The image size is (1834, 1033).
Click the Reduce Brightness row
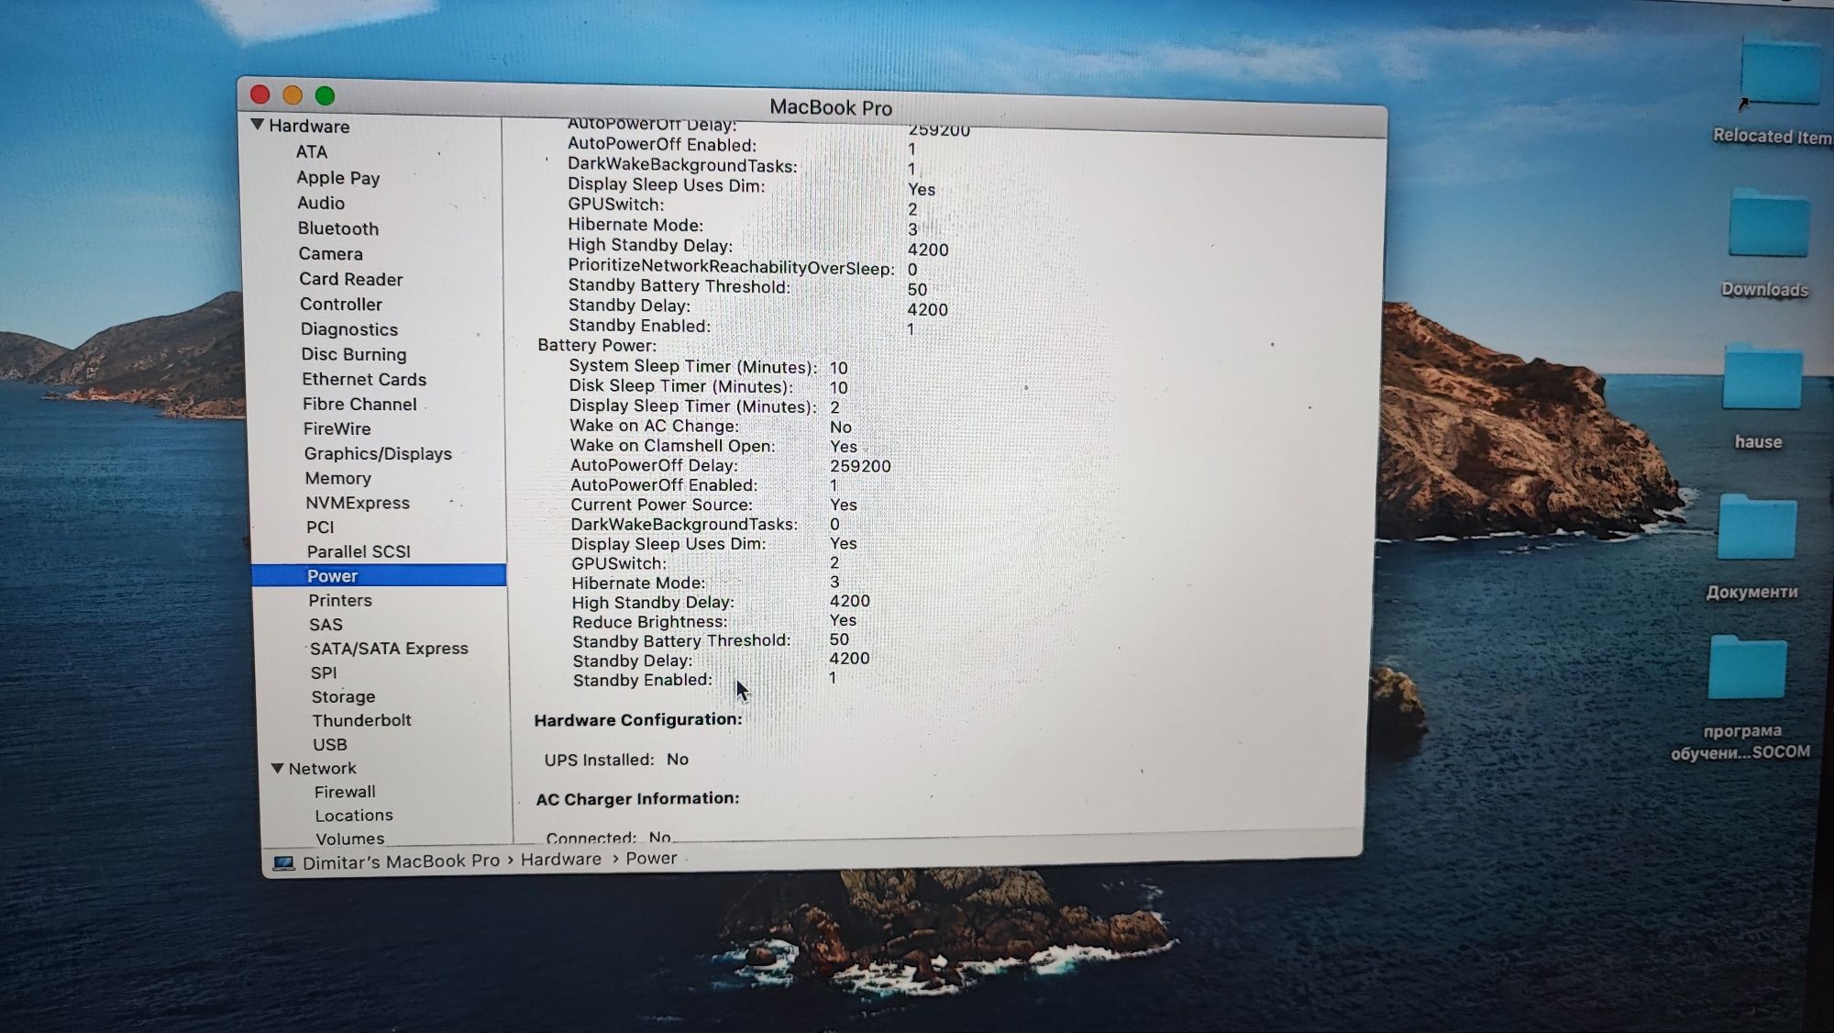[714, 621]
